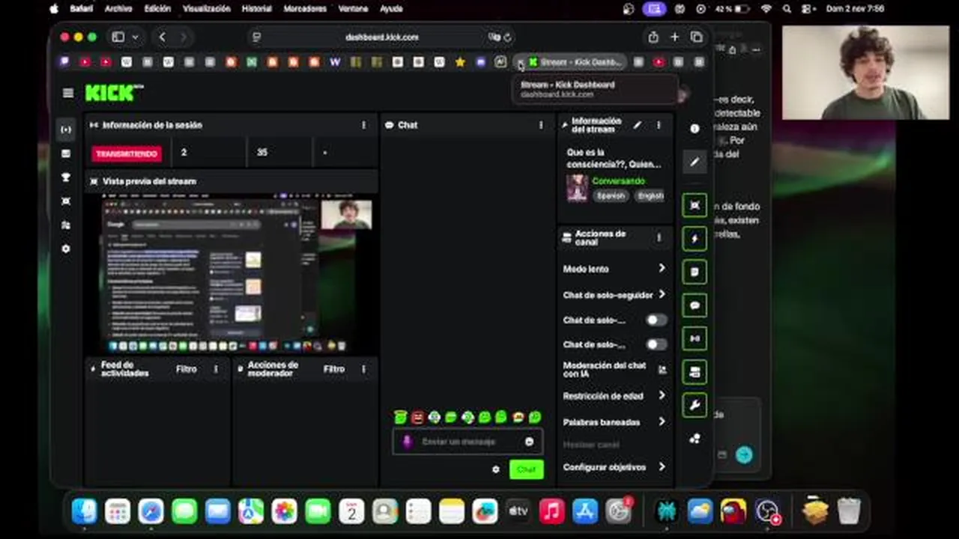Click the lightning bolt quick action icon

[x=695, y=239]
